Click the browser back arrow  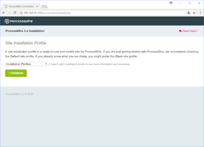4,13
